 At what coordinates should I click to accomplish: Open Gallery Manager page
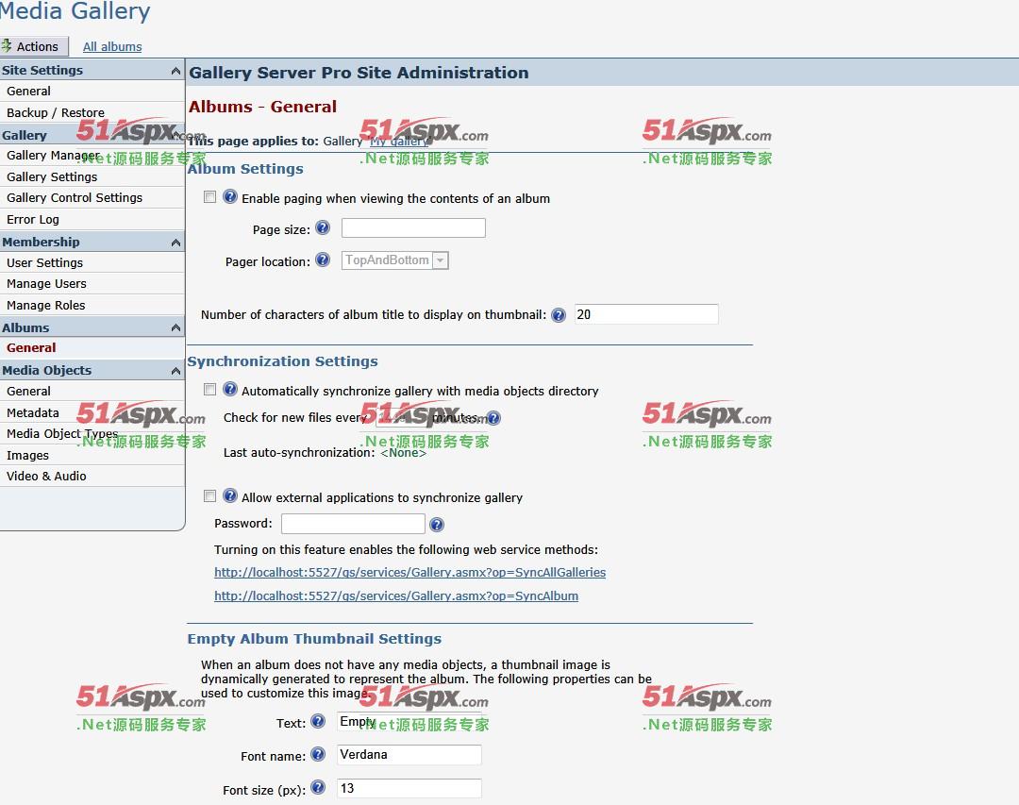click(x=92, y=156)
